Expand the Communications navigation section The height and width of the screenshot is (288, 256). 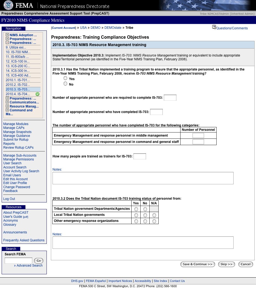[7, 102]
